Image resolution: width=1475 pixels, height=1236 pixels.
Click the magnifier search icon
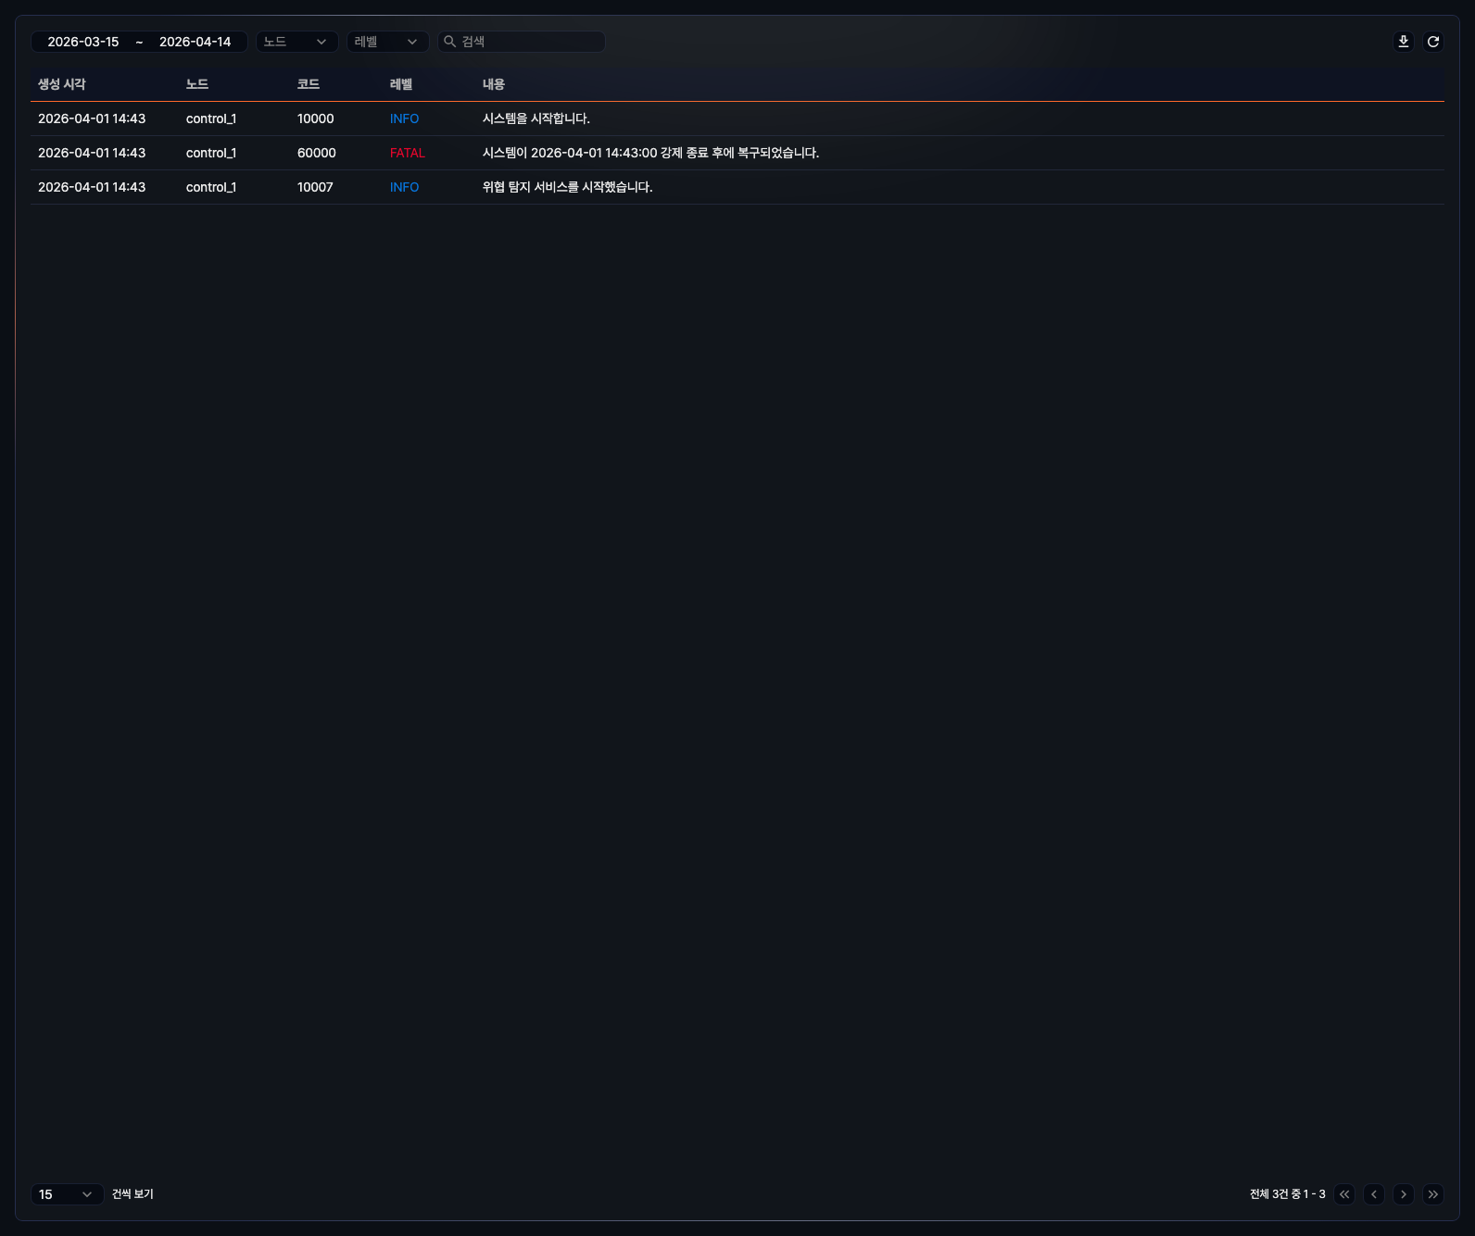(x=450, y=42)
